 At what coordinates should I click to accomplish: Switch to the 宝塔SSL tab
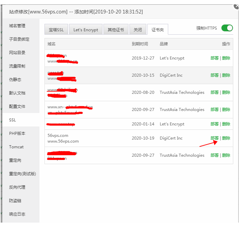pyautogui.click(x=56, y=30)
